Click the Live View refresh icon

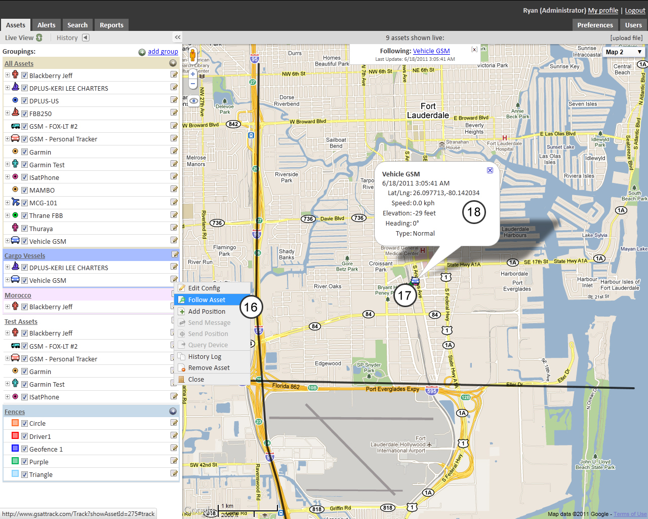pos(39,37)
